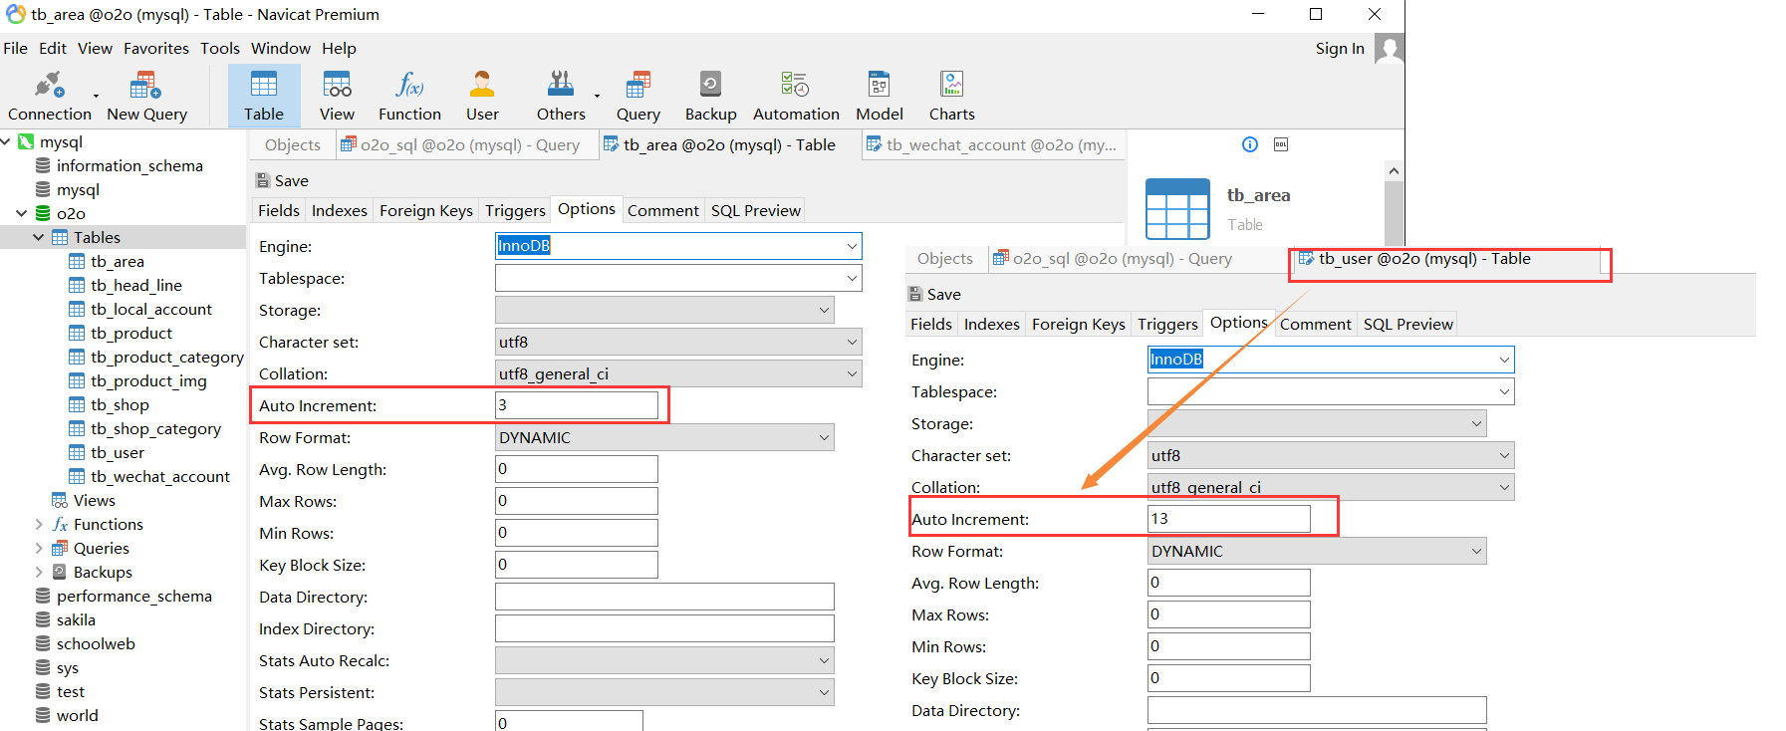
Task: Collapse the mysql connection node
Action: [6, 141]
